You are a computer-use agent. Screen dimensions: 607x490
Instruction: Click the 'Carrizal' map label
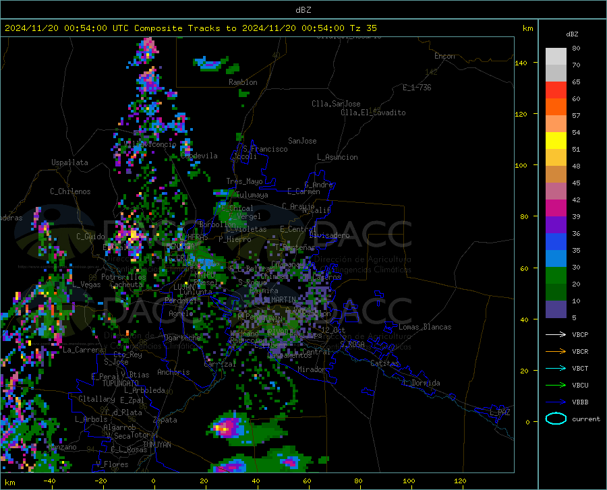tap(220, 364)
